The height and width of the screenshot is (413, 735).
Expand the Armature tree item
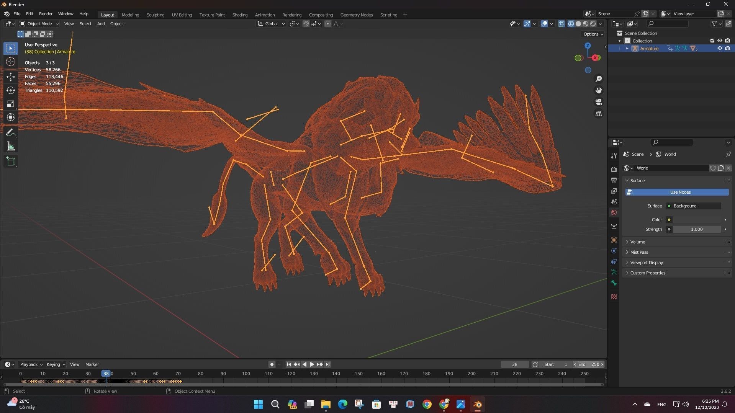coord(627,49)
